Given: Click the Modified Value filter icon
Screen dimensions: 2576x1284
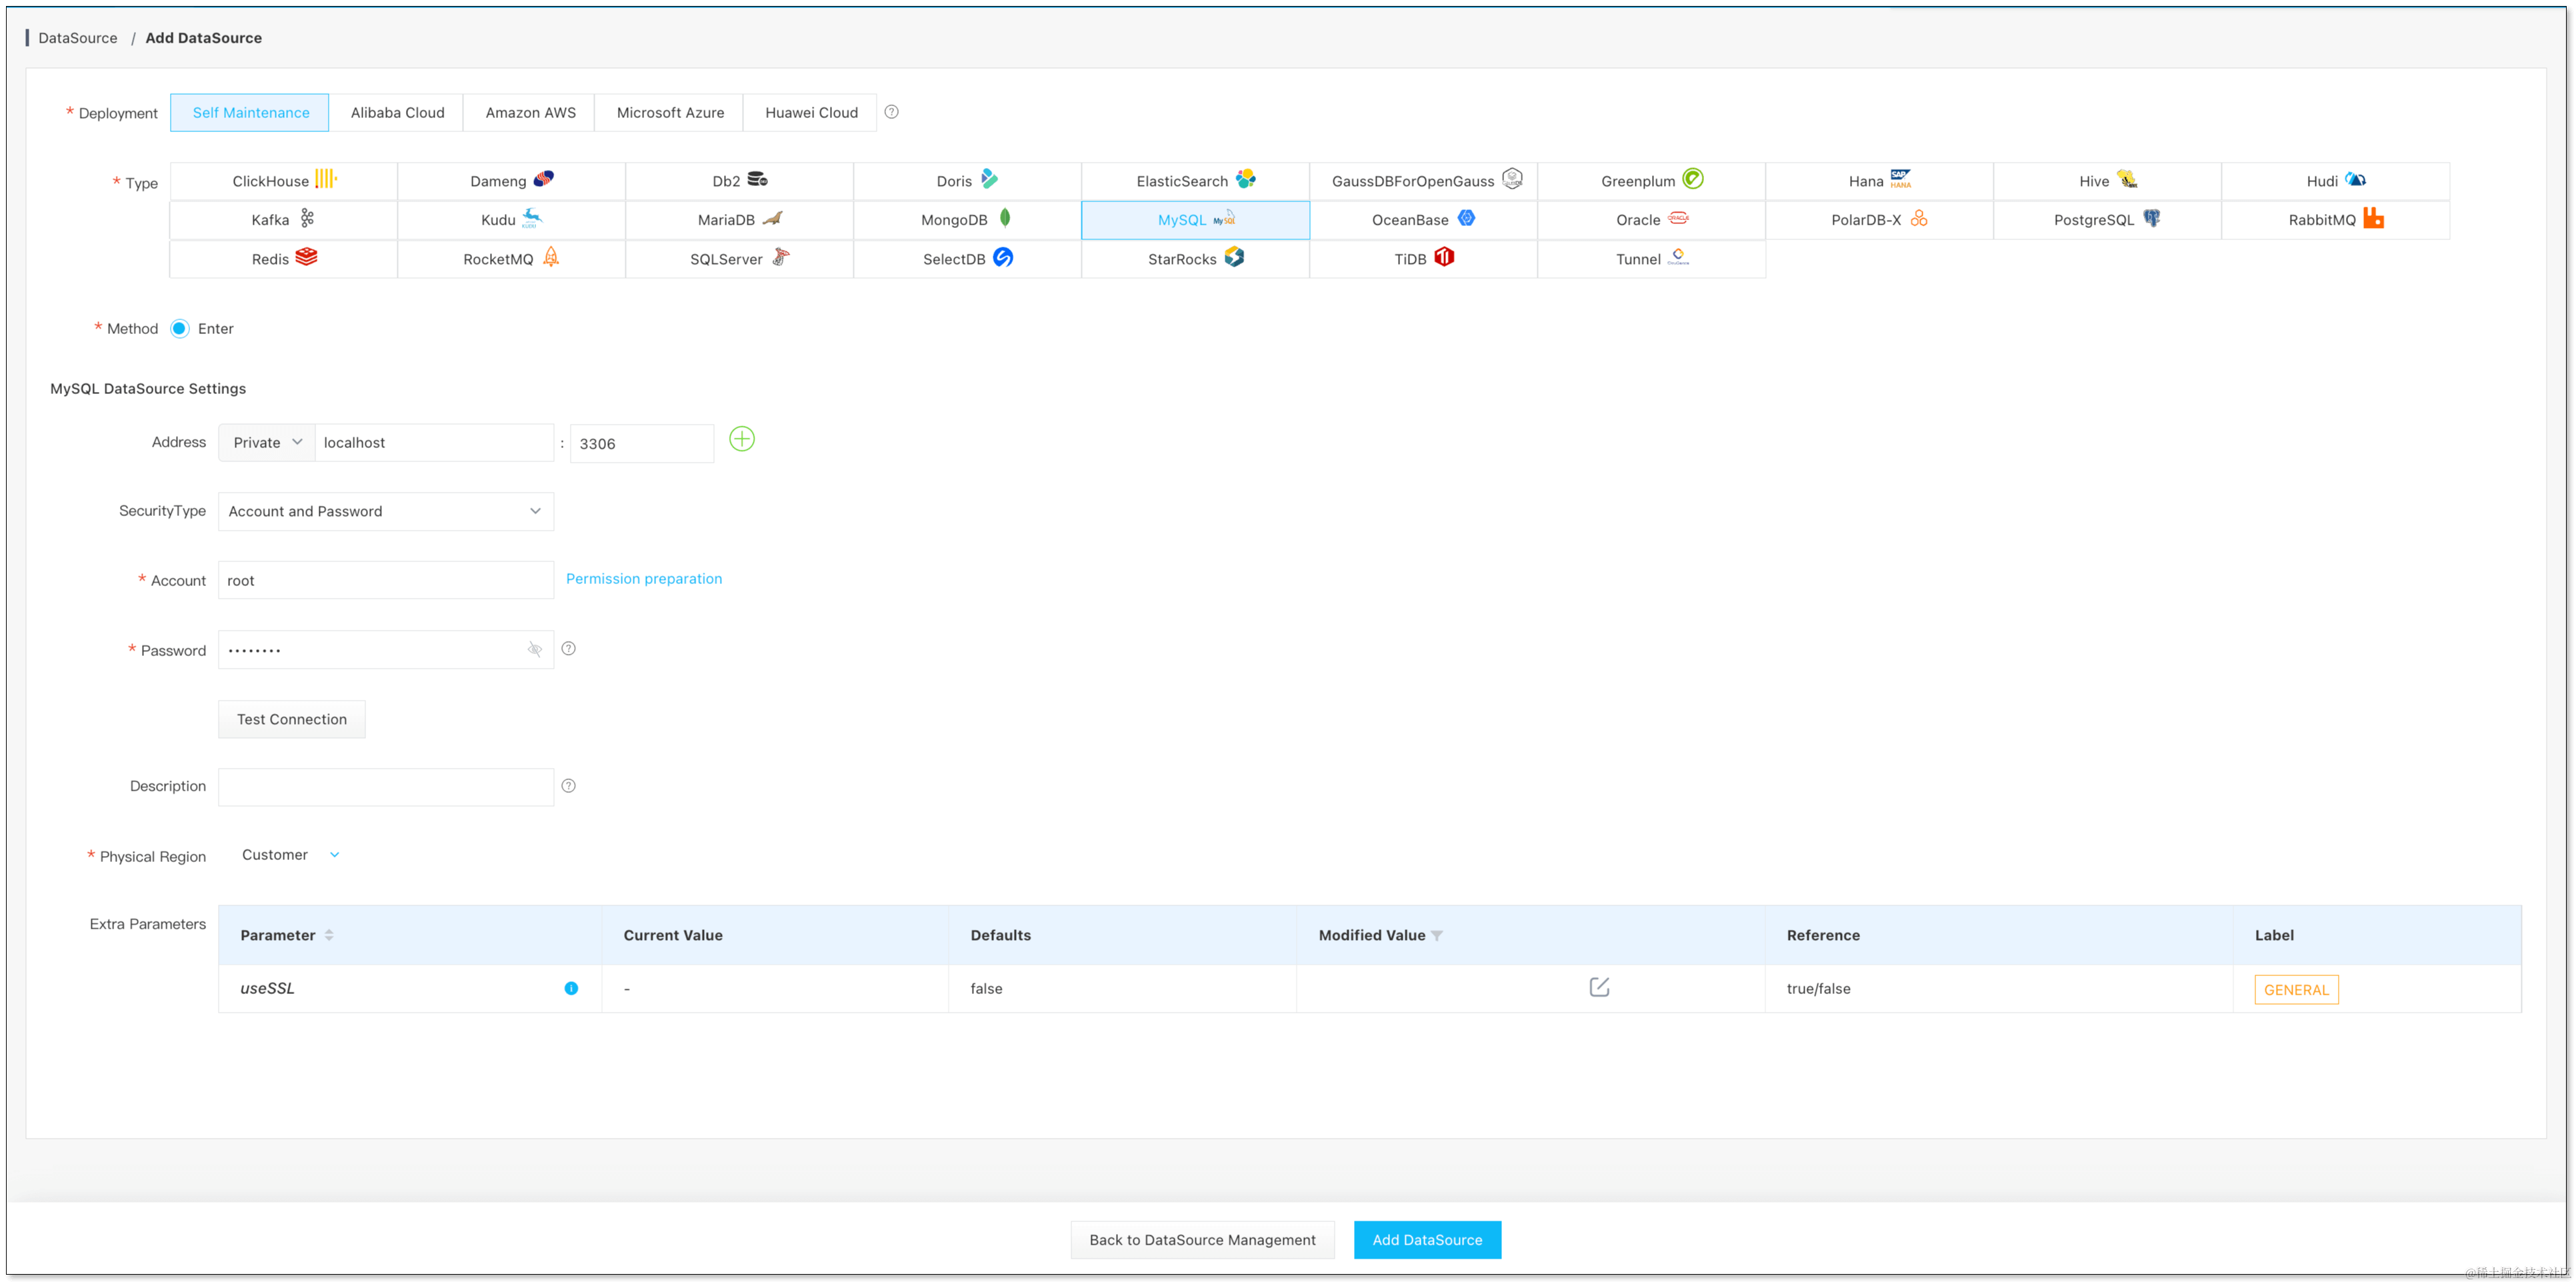Looking at the screenshot, I should coord(1437,935).
